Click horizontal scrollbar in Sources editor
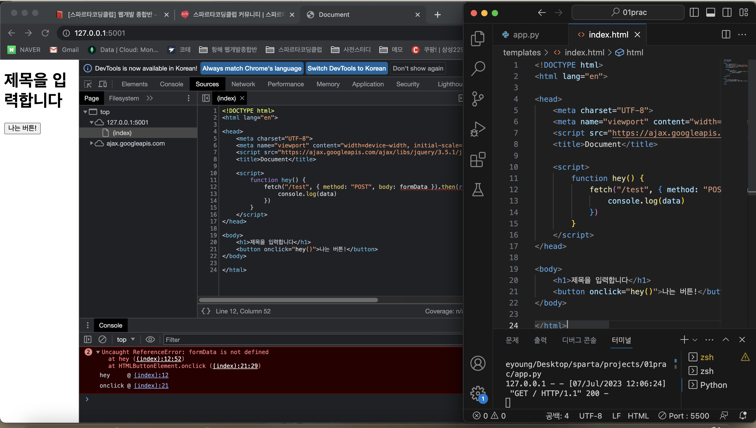The width and height of the screenshot is (756, 428). click(x=288, y=300)
